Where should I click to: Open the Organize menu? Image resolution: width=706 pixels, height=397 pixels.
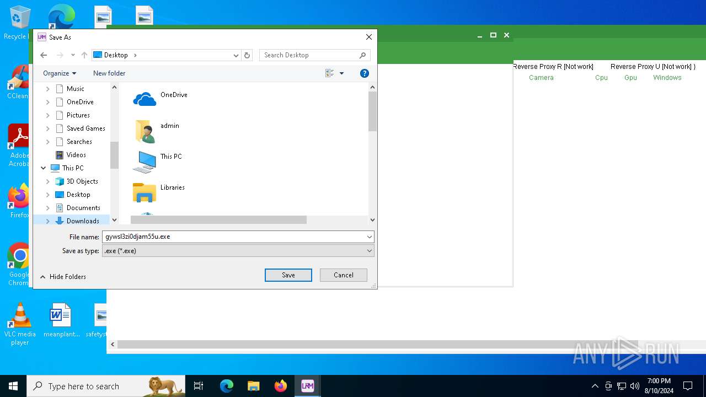coord(60,73)
